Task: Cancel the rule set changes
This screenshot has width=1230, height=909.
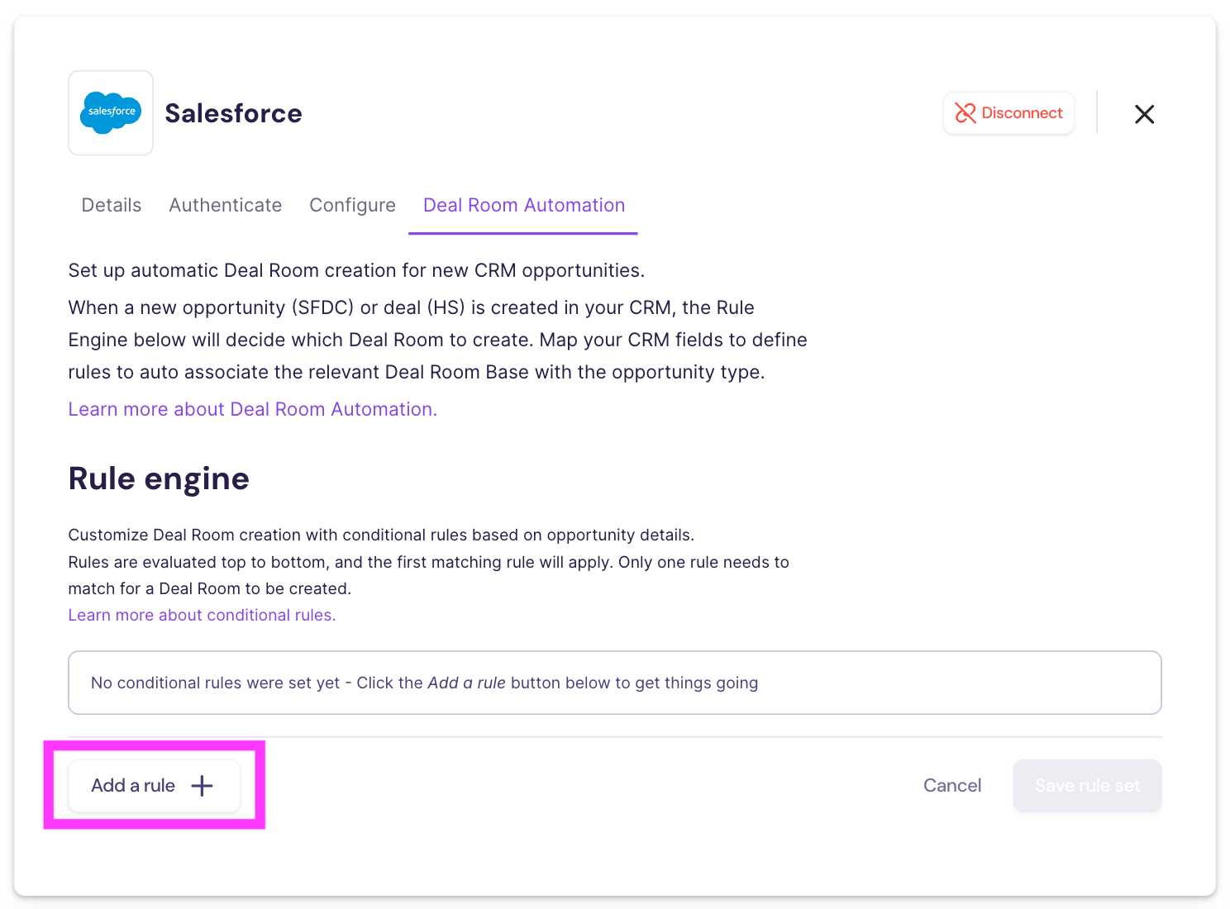Action: pyautogui.click(x=952, y=786)
